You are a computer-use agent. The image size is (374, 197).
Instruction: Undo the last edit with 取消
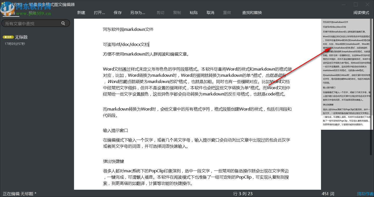click(x=210, y=12)
